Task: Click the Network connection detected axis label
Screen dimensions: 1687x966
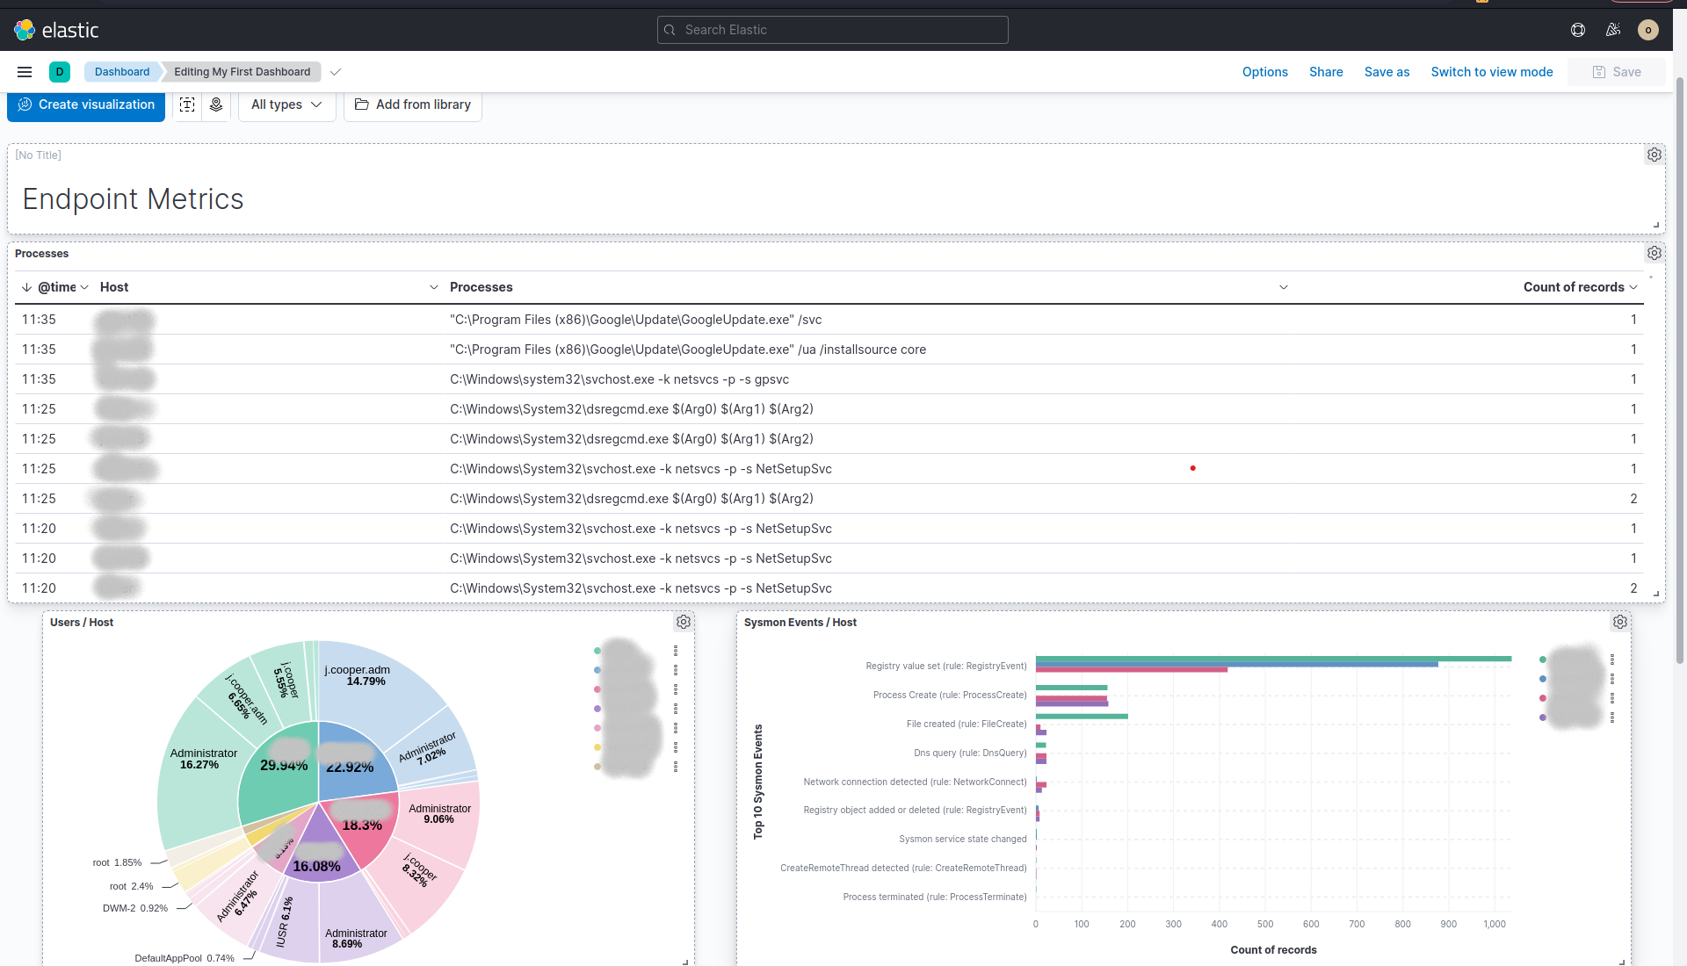Action: point(915,782)
